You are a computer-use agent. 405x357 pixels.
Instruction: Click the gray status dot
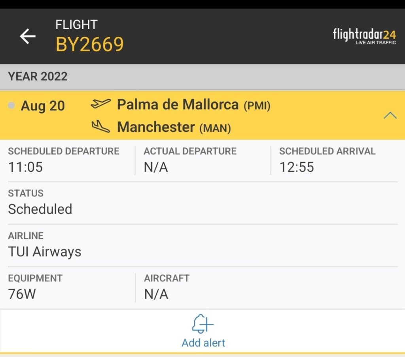[x=11, y=105]
